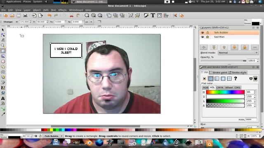Click the Paste toolbar icon

78,16
